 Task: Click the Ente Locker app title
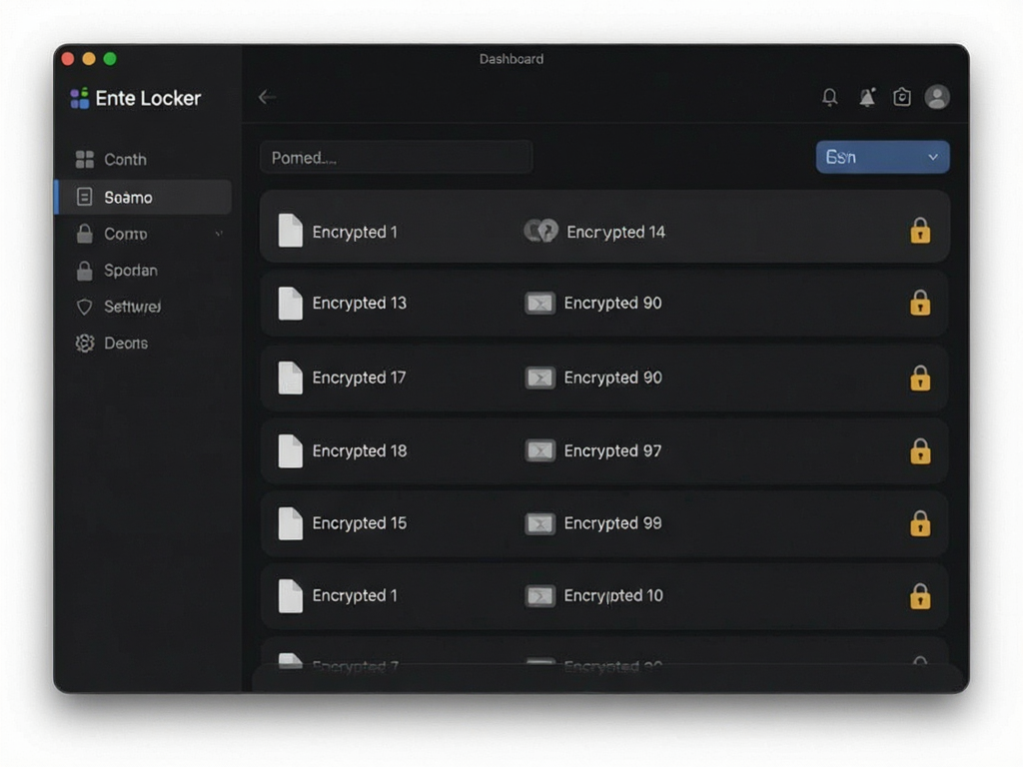(148, 98)
